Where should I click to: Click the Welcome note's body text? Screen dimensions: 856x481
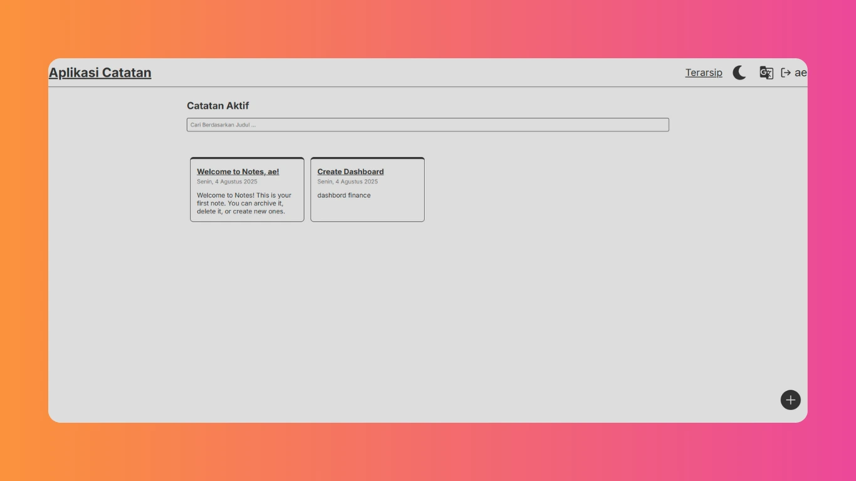[x=244, y=203]
